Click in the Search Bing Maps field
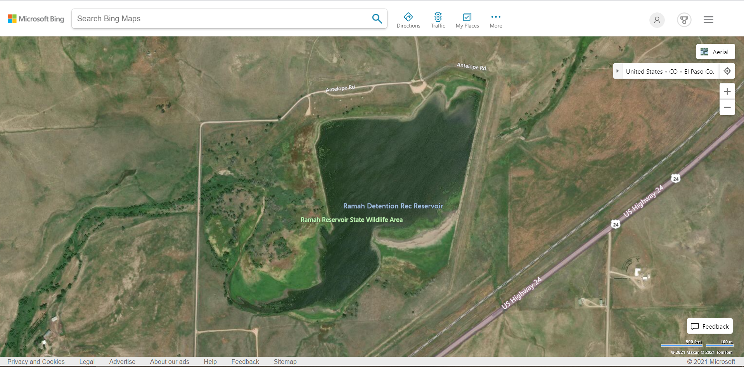The width and height of the screenshot is (744, 367). pos(221,19)
